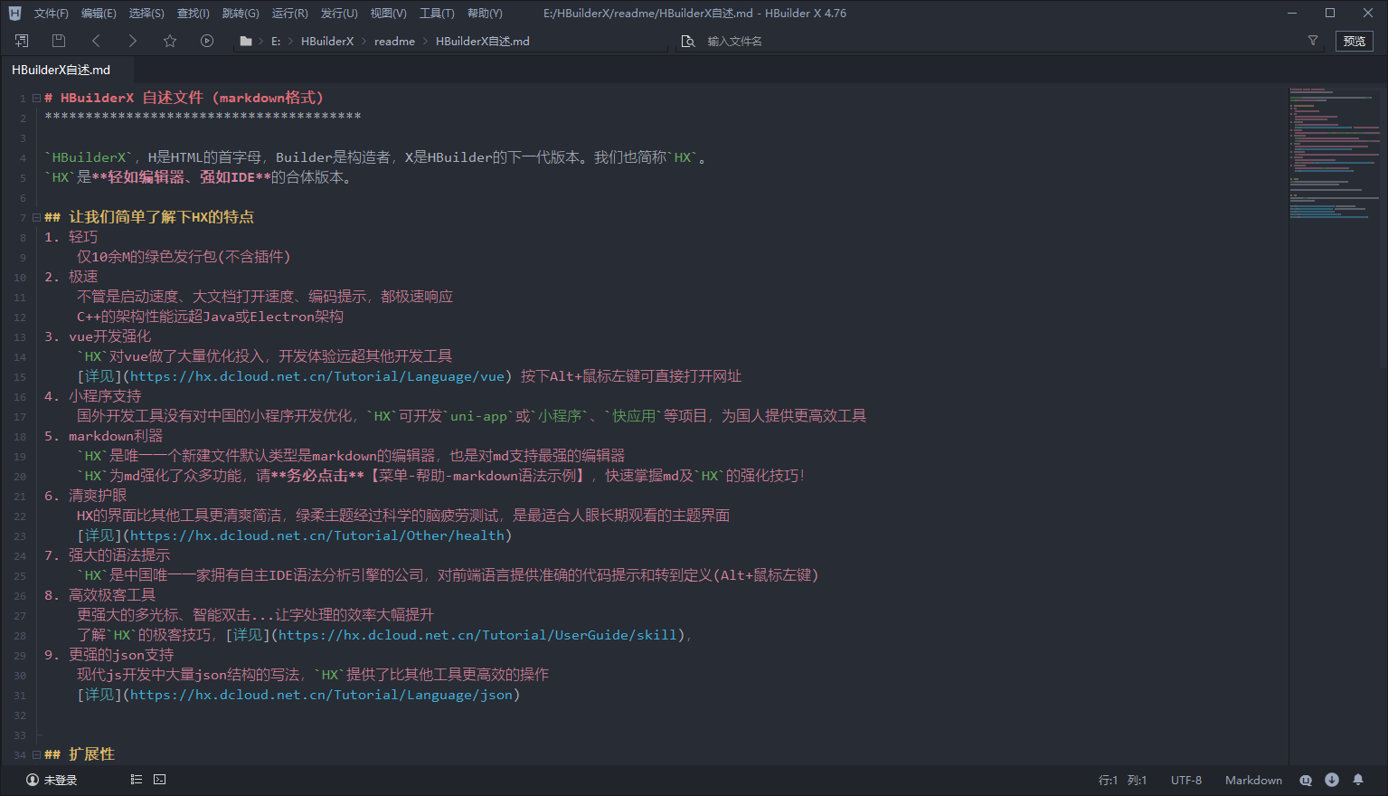Click the star bookmark icon
Screen dimensions: 1388x796
170,41
